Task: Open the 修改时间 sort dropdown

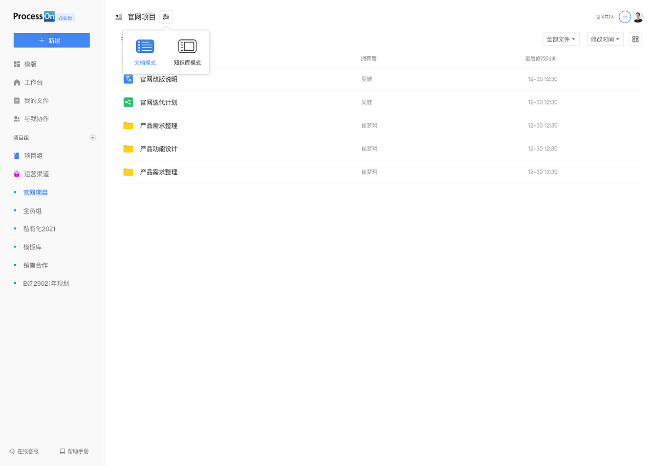Action: (605, 39)
